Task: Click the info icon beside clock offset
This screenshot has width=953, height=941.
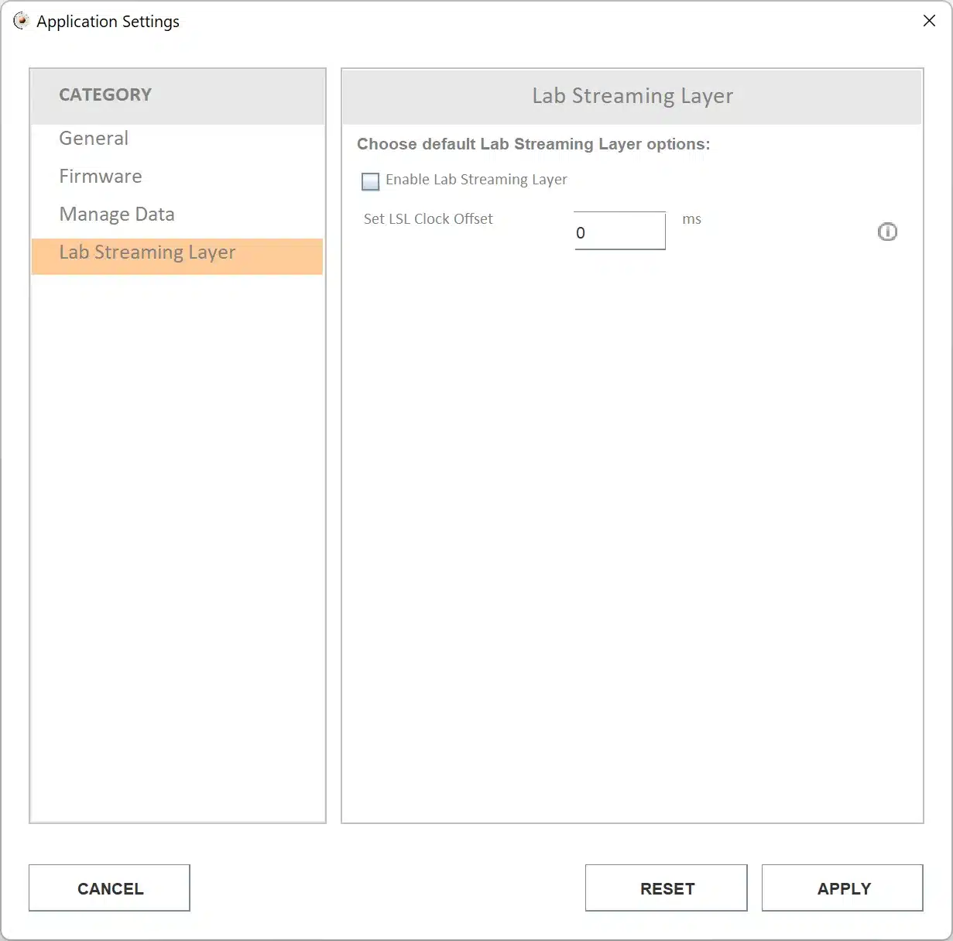Action: [887, 232]
